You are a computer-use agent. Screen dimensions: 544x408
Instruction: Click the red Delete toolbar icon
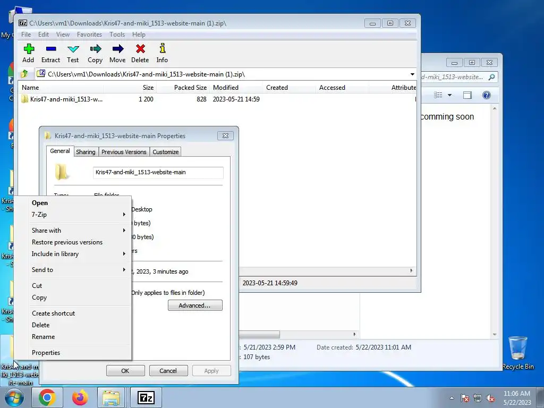pos(140,53)
